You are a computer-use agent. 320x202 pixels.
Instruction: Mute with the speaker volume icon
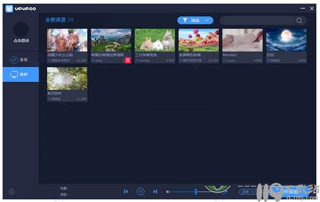pos(168,192)
